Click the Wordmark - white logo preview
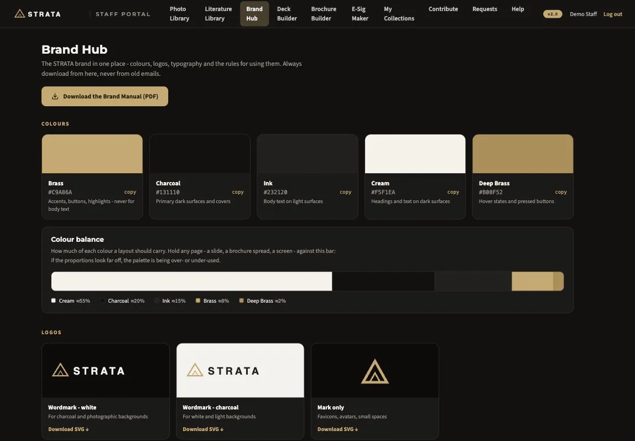Viewport: 635px width, 441px height. [106, 371]
